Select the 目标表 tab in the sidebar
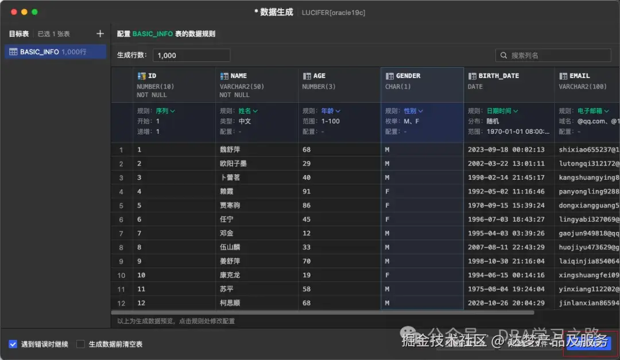The image size is (620, 360). click(18, 33)
